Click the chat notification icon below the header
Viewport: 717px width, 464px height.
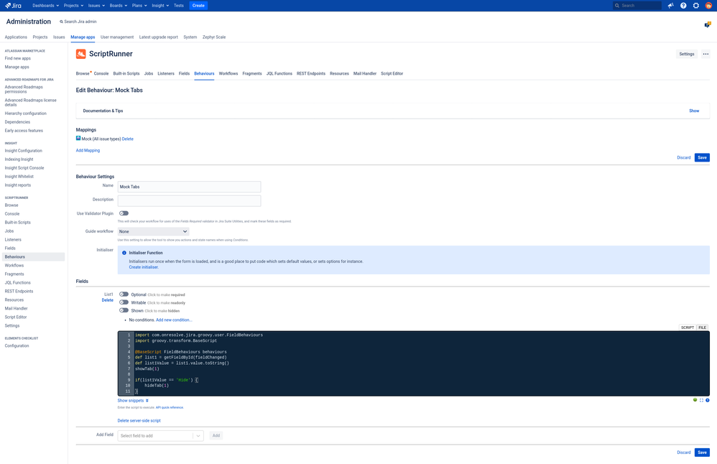point(708,24)
